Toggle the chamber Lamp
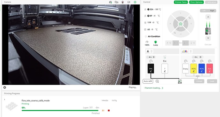220x117 pixels. pos(156,43)
